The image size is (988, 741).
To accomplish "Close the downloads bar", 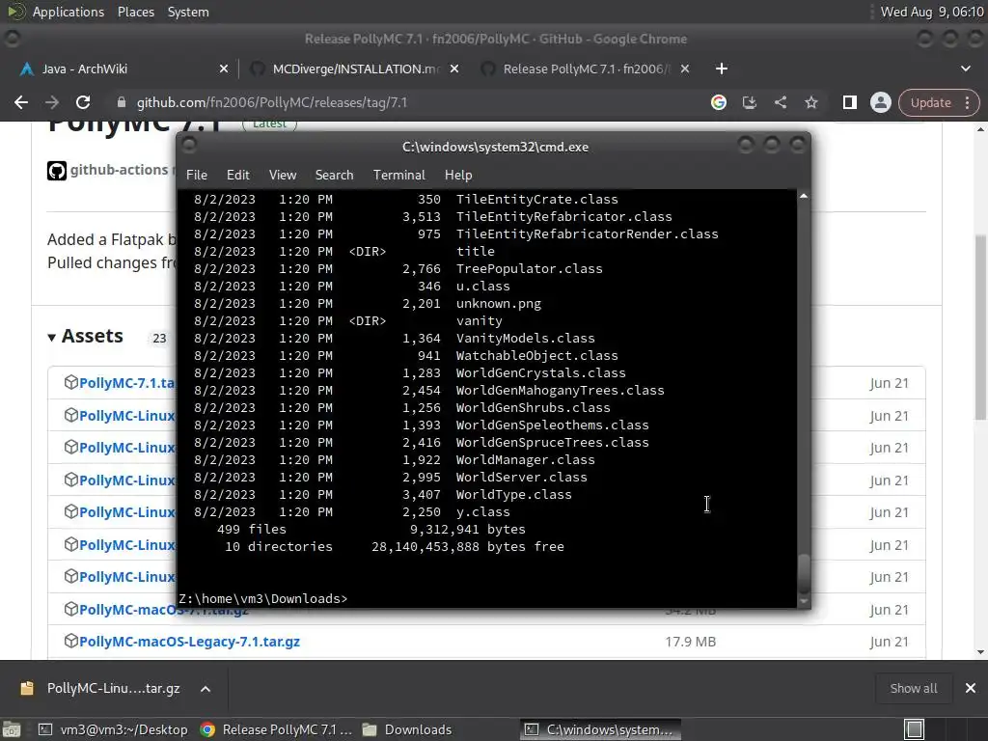I will click(x=971, y=689).
